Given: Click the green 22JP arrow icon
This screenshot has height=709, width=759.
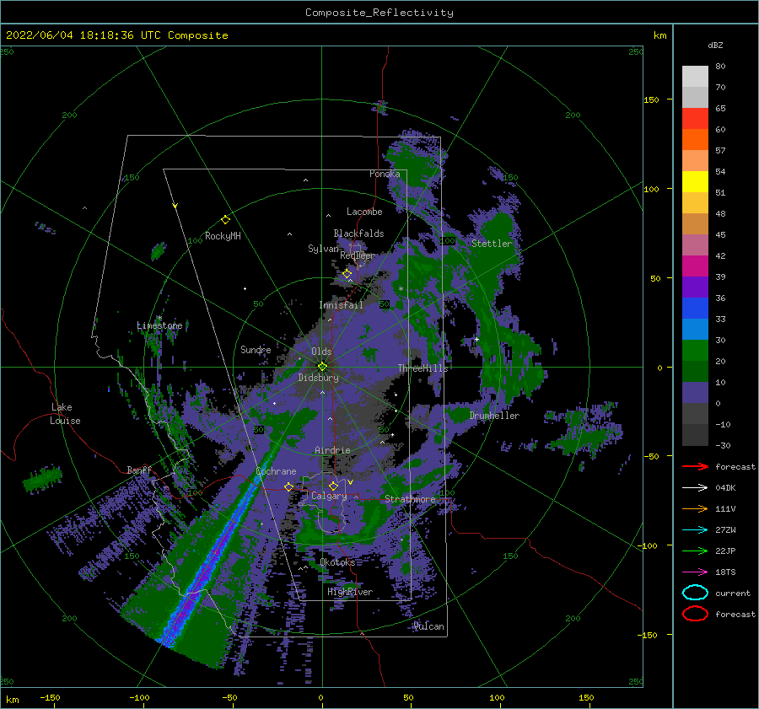Looking at the screenshot, I should click(x=695, y=551).
